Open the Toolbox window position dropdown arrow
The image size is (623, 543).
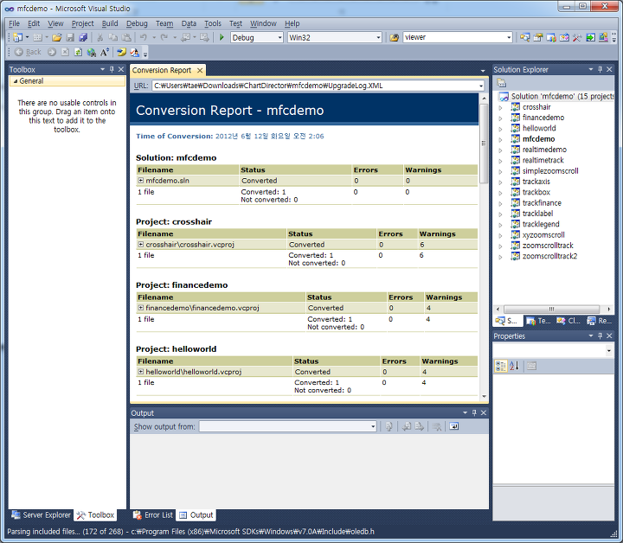[102, 69]
